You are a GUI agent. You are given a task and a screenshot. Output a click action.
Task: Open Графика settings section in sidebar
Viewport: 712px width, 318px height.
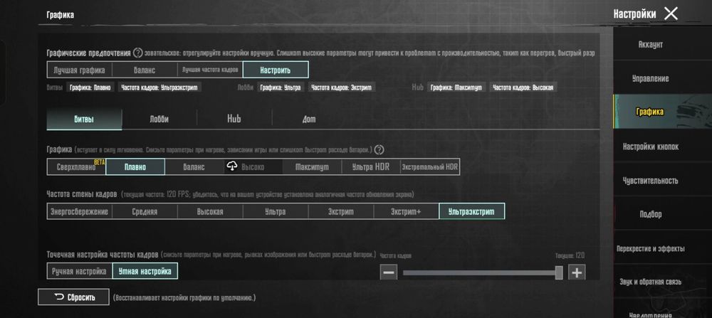[650, 112]
